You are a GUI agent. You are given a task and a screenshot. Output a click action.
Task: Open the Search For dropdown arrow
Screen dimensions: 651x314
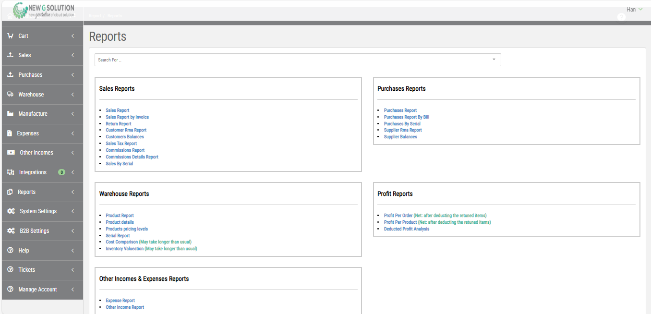coord(494,60)
